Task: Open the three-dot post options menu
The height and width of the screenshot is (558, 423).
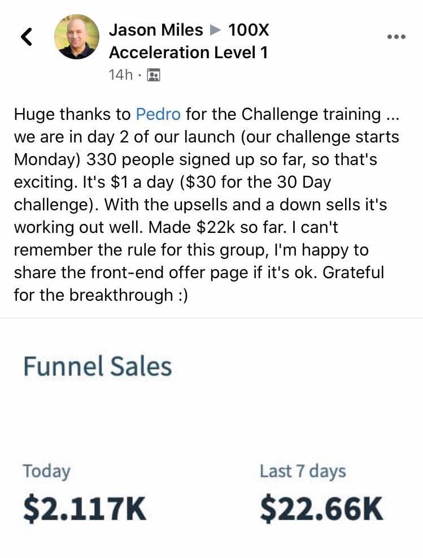Action: (x=396, y=37)
